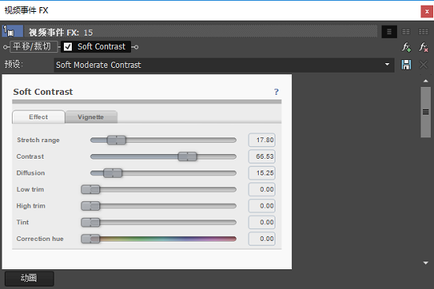Click the Contrast slider handle
The width and height of the screenshot is (434, 289).
click(187, 156)
